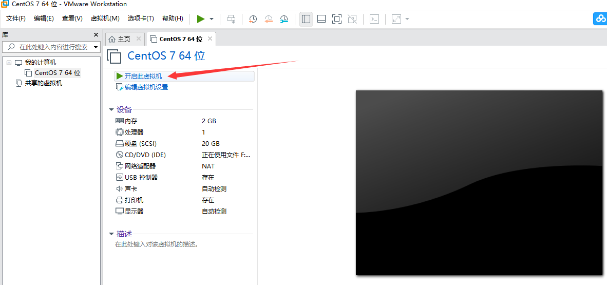
Task: Click the speaker icon beside 声卡
Action: tap(119, 189)
